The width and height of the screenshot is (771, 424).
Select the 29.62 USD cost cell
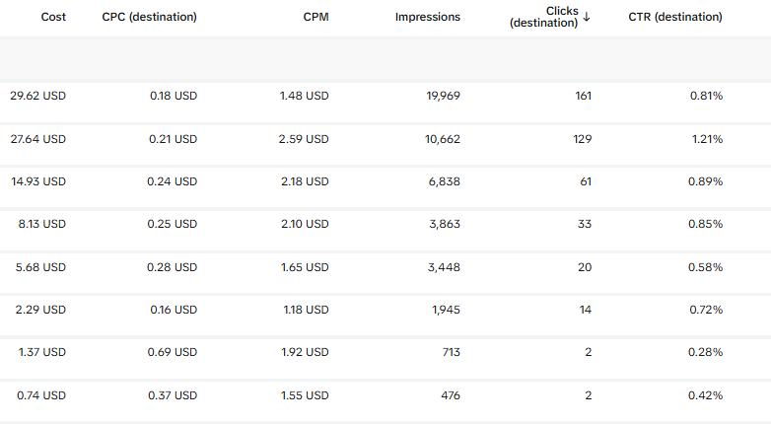[37, 96]
